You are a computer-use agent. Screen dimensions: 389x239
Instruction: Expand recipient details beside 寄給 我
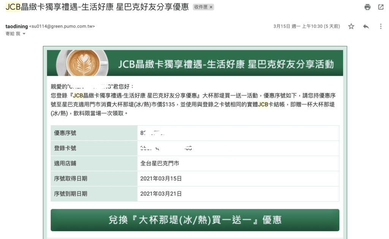tap(24, 34)
